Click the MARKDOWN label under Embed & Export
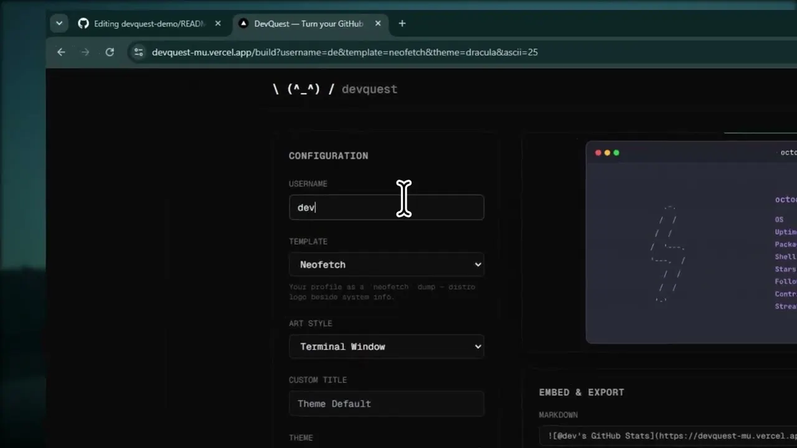Screen dimensions: 797x448 [559, 415]
